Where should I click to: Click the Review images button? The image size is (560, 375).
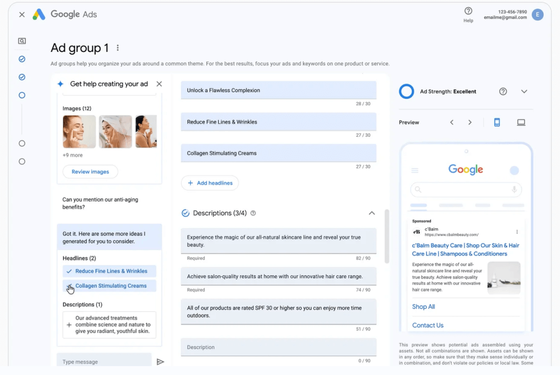pyautogui.click(x=90, y=171)
